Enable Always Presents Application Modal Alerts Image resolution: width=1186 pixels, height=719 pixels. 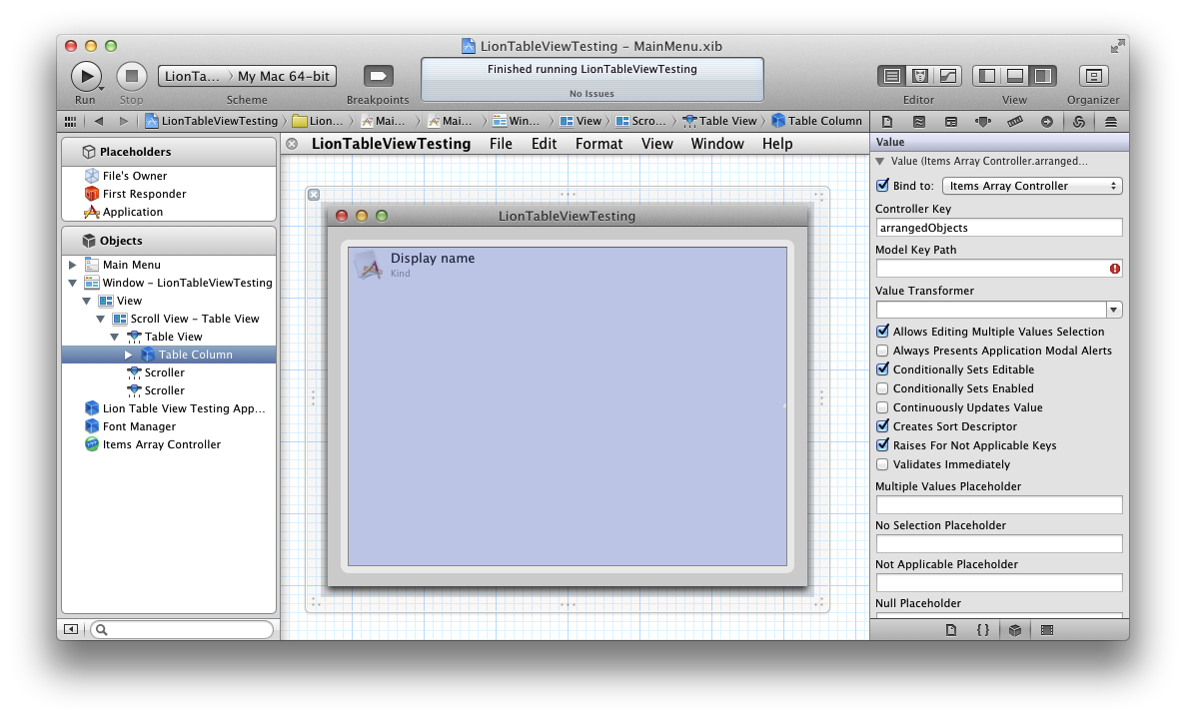(882, 351)
